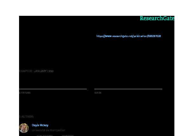The height and width of the screenshot is (136, 189).
Task: Click the CITATIONS stat below the author's affiliation
Action: point(68,135)
